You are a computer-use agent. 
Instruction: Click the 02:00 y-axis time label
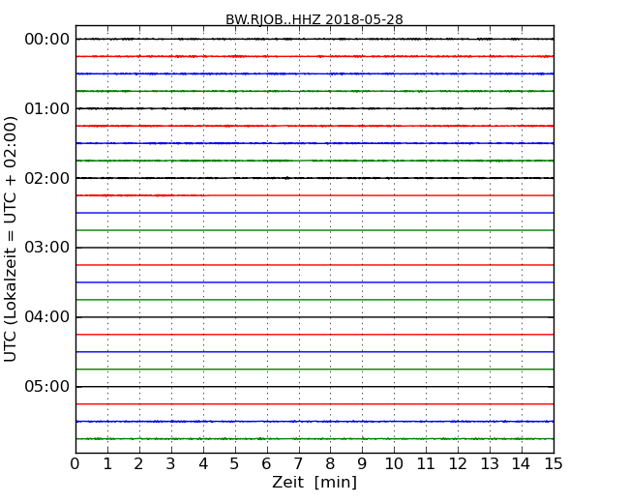[x=47, y=178]
